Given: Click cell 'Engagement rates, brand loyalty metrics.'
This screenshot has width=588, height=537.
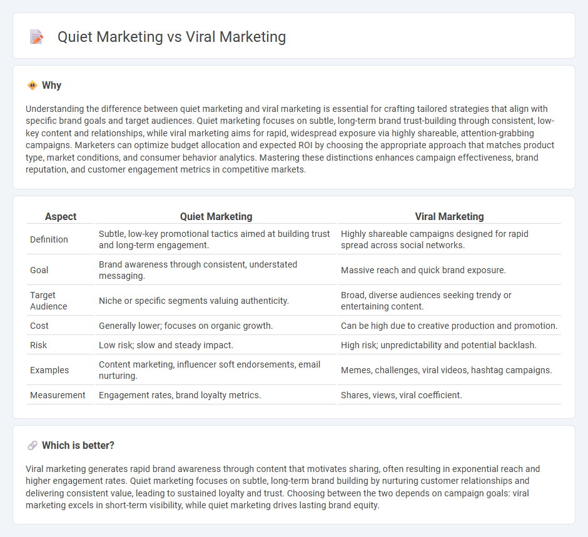Looking at the screenshot, I should (216, 395).
